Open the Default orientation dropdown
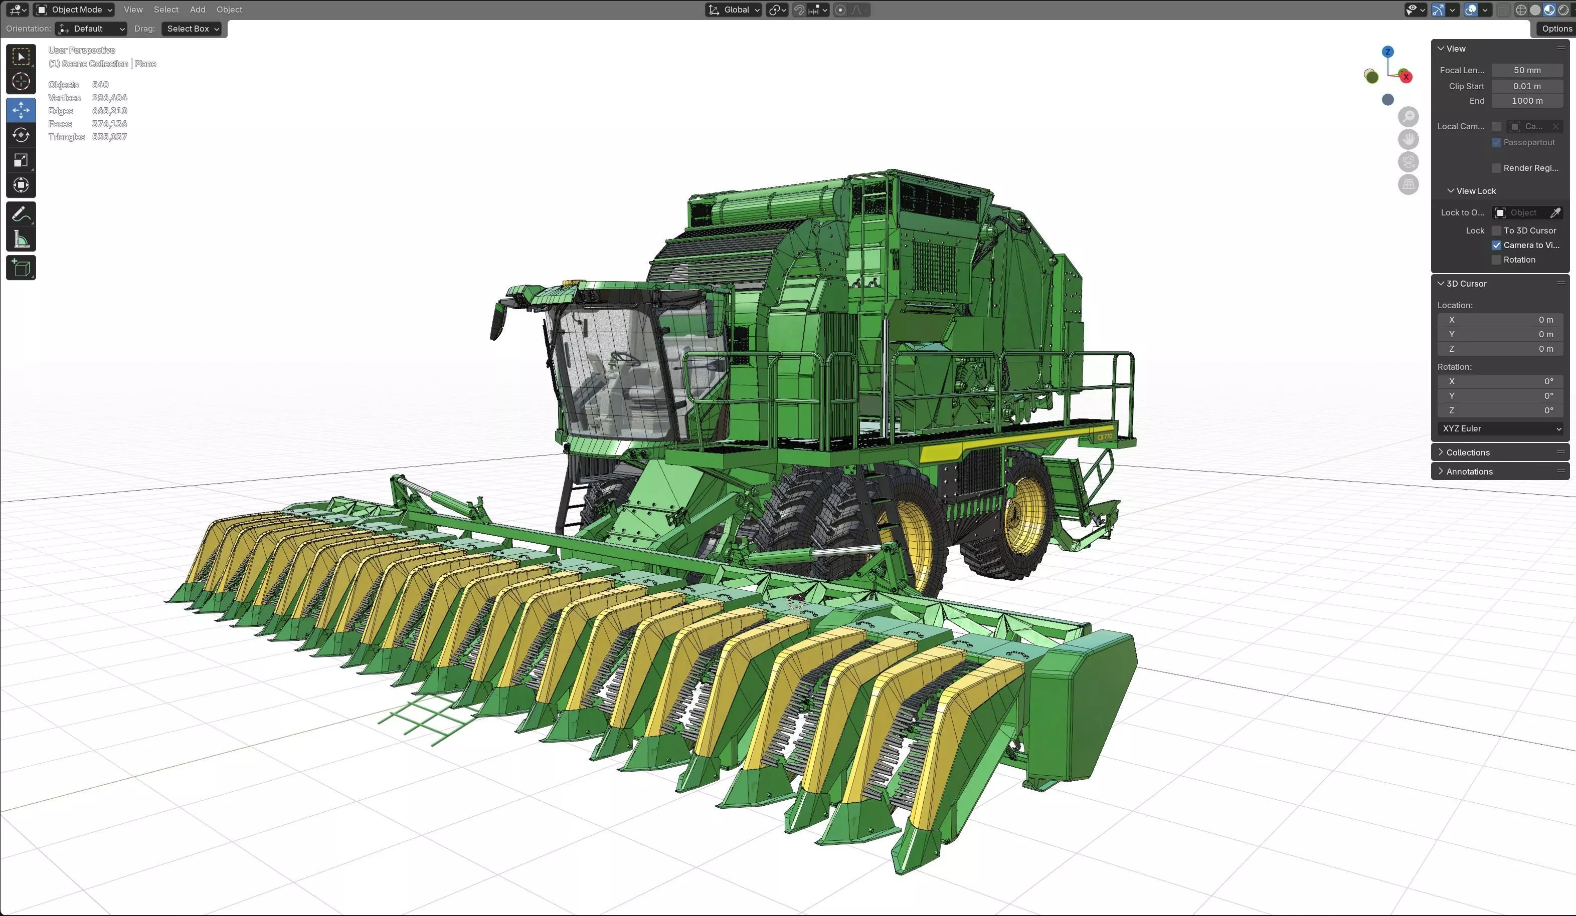This screenshot has width=1576, height=916. tap(91, 29)
